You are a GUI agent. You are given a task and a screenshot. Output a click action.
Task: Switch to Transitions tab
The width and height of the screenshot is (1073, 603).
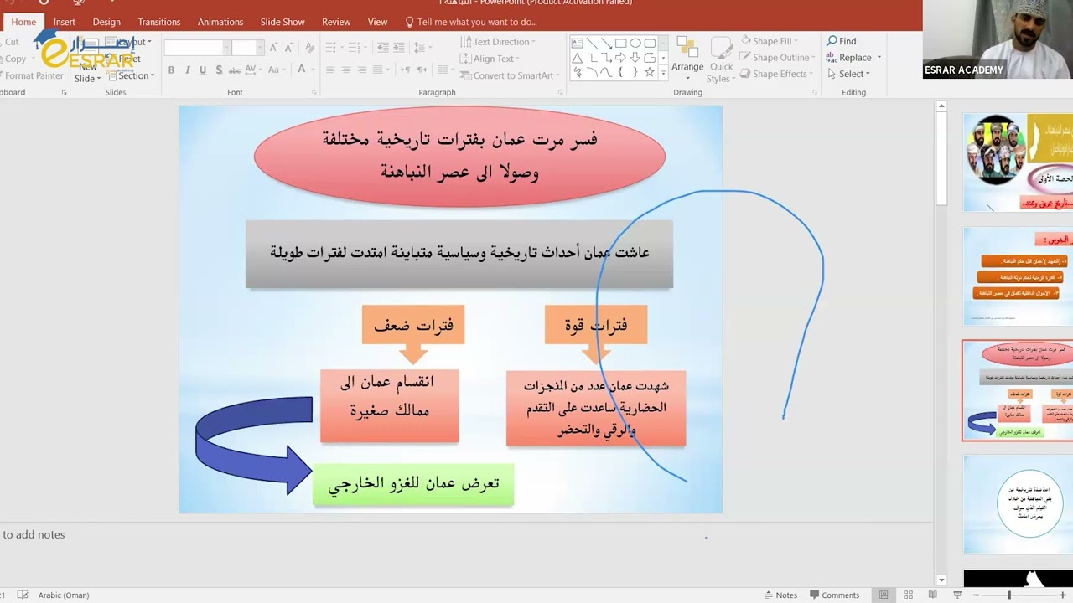point(159,22)
